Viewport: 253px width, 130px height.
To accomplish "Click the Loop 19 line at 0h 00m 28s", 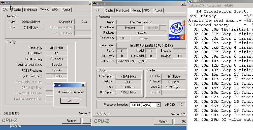I will (x=223, y=115).
